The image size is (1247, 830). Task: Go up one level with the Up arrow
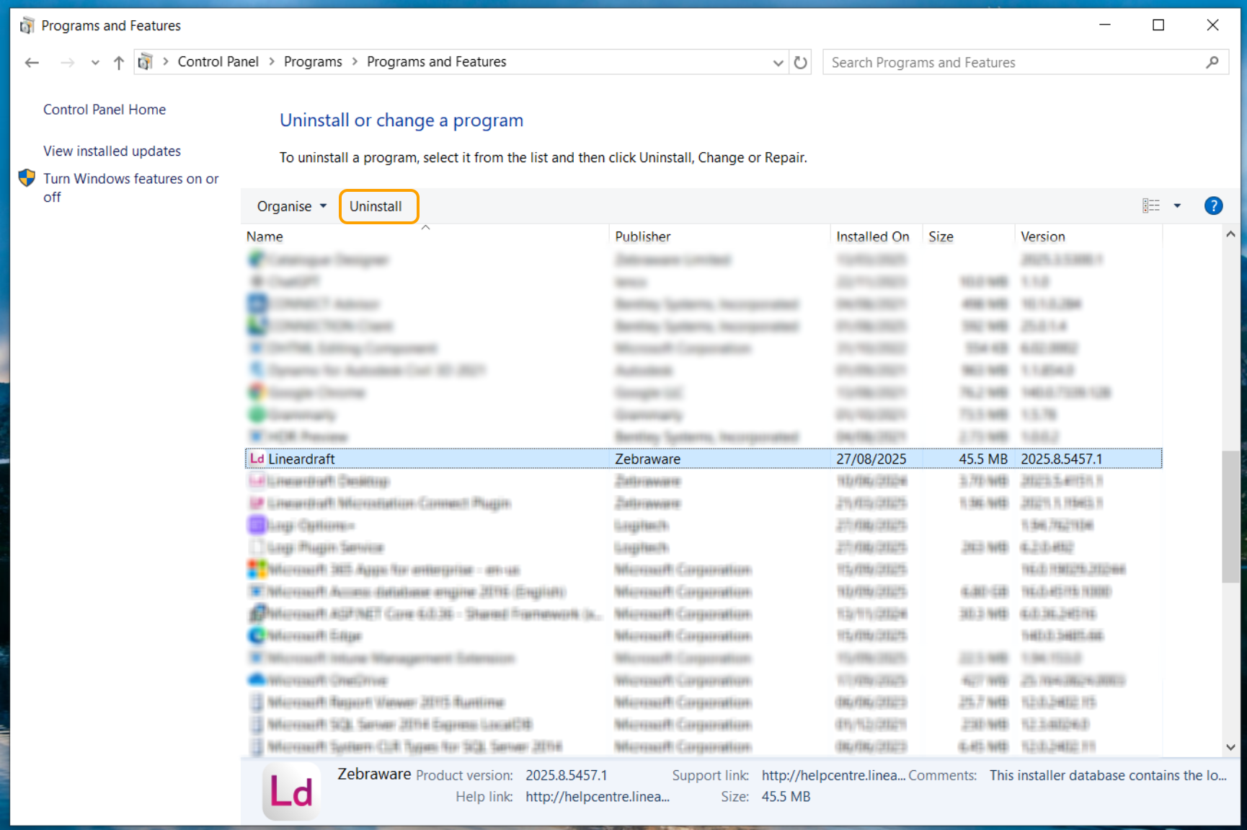pyautogui.click(x=119, y=63)
